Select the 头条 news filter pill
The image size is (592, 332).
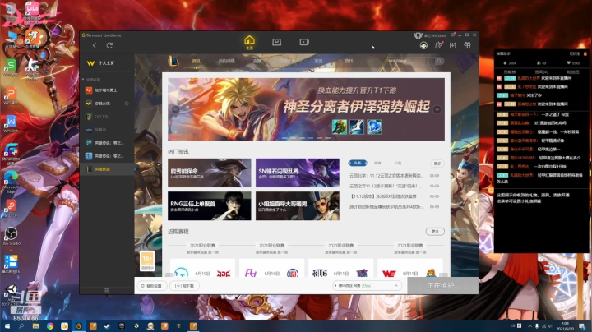point(358,163)
